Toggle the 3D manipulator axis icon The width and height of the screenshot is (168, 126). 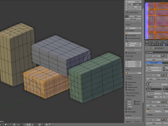tap(14, 125)
